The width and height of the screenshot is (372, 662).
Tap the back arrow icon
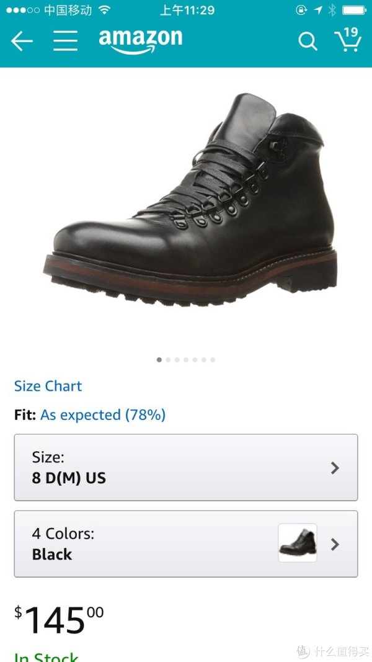point(22,42)
